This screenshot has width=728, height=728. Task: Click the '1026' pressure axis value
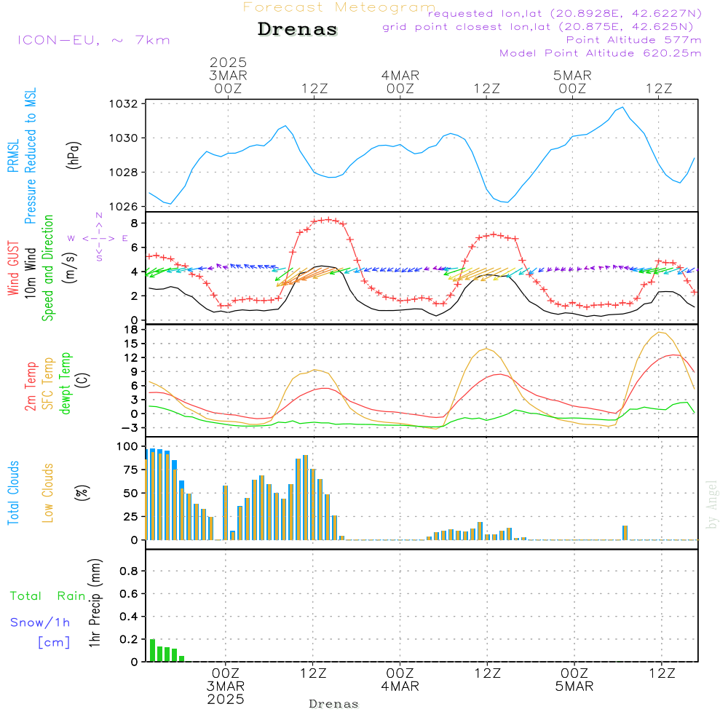pyautogui.click(x=124, y=207)
